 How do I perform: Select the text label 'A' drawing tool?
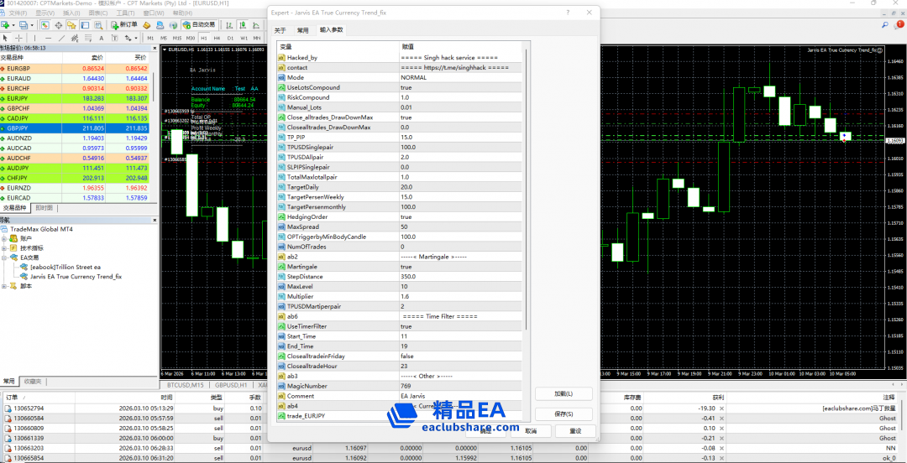pos(100,38)
